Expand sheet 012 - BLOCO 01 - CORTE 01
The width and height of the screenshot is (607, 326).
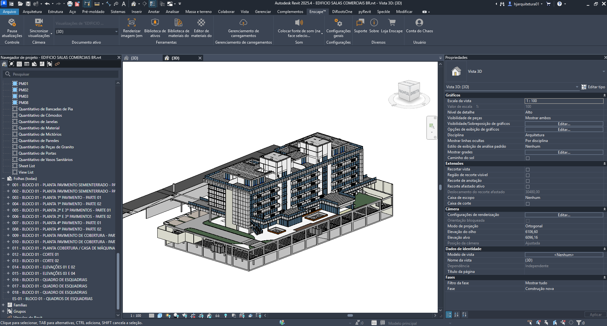(8, 255)
